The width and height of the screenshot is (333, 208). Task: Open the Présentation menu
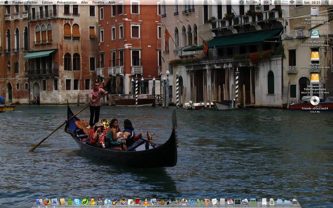[x=67, y=2]
